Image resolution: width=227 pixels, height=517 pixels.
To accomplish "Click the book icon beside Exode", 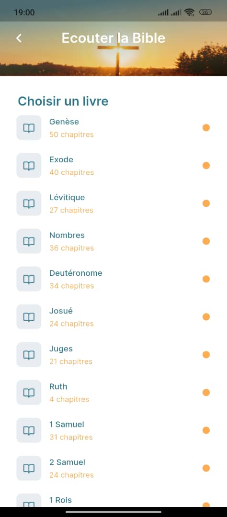I will tap(29, 166).
